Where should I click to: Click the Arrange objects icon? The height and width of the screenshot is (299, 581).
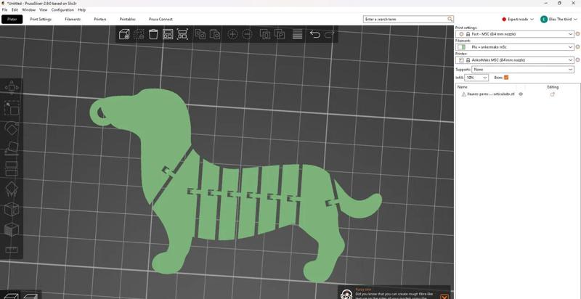pos(168,34)
